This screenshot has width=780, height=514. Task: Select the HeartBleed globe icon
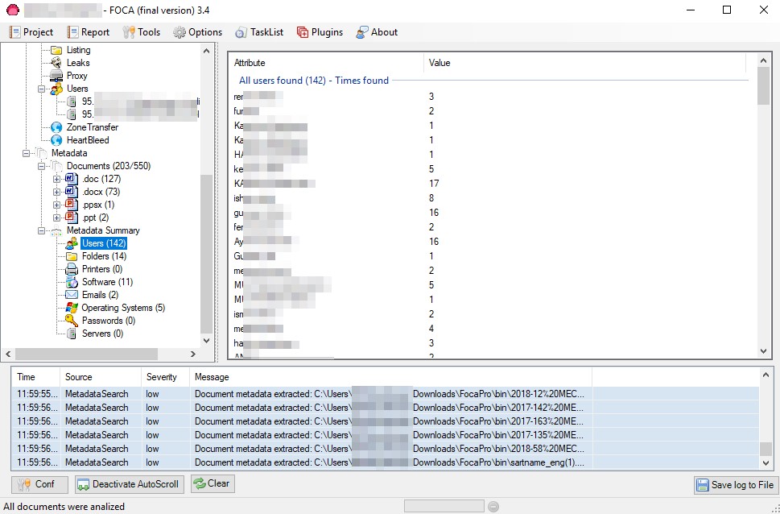pyautogui.click(x=56, y=140)
